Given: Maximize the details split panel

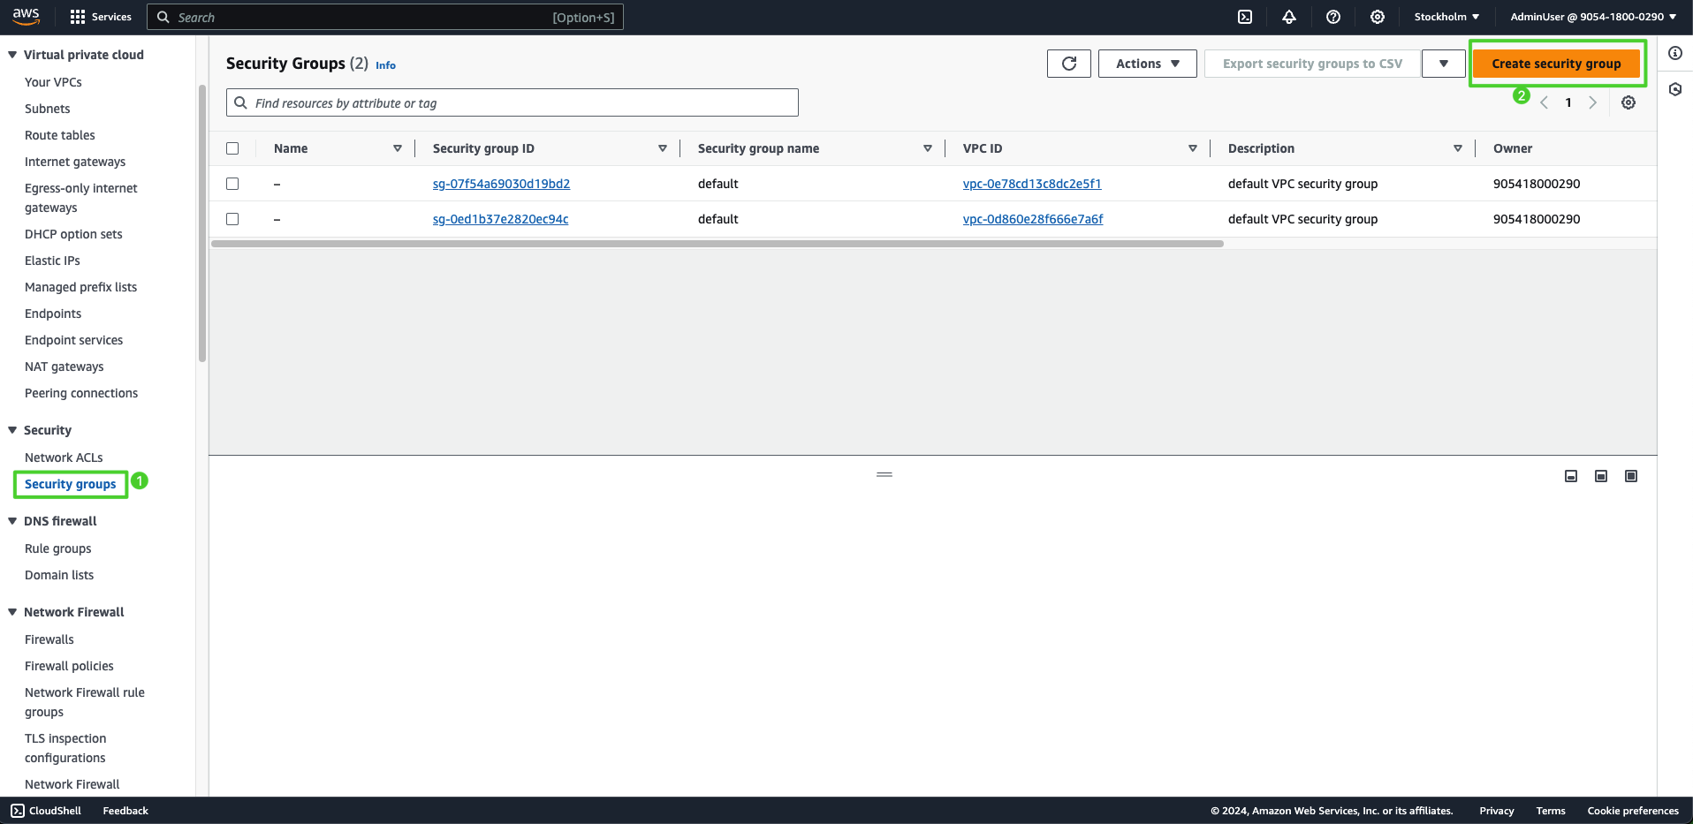Looking at the screenshot, I should point(1631,476).
